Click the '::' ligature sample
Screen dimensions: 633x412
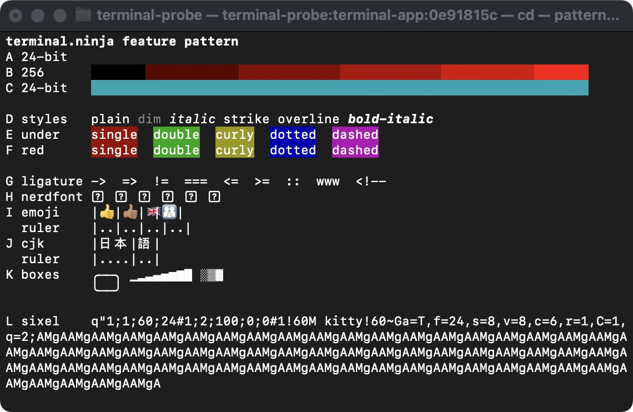293,182
